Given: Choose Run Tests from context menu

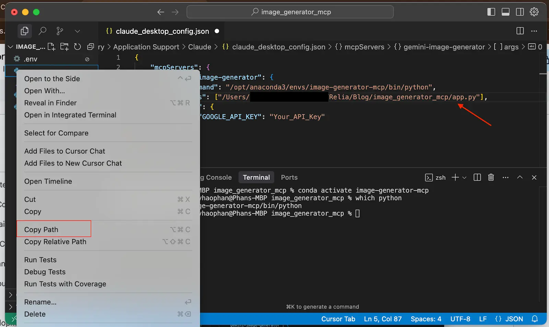Looking at the screenshot, I should point(108,260).
